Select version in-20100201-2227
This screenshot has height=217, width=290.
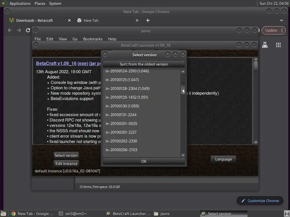(142, 132)
